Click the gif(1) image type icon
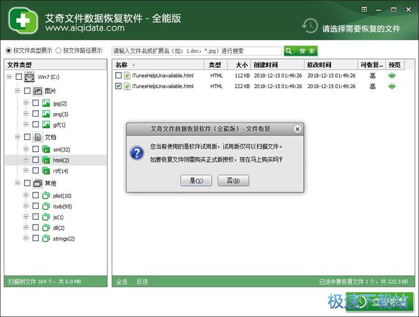The image size is (419, 317). coord(46,124)
